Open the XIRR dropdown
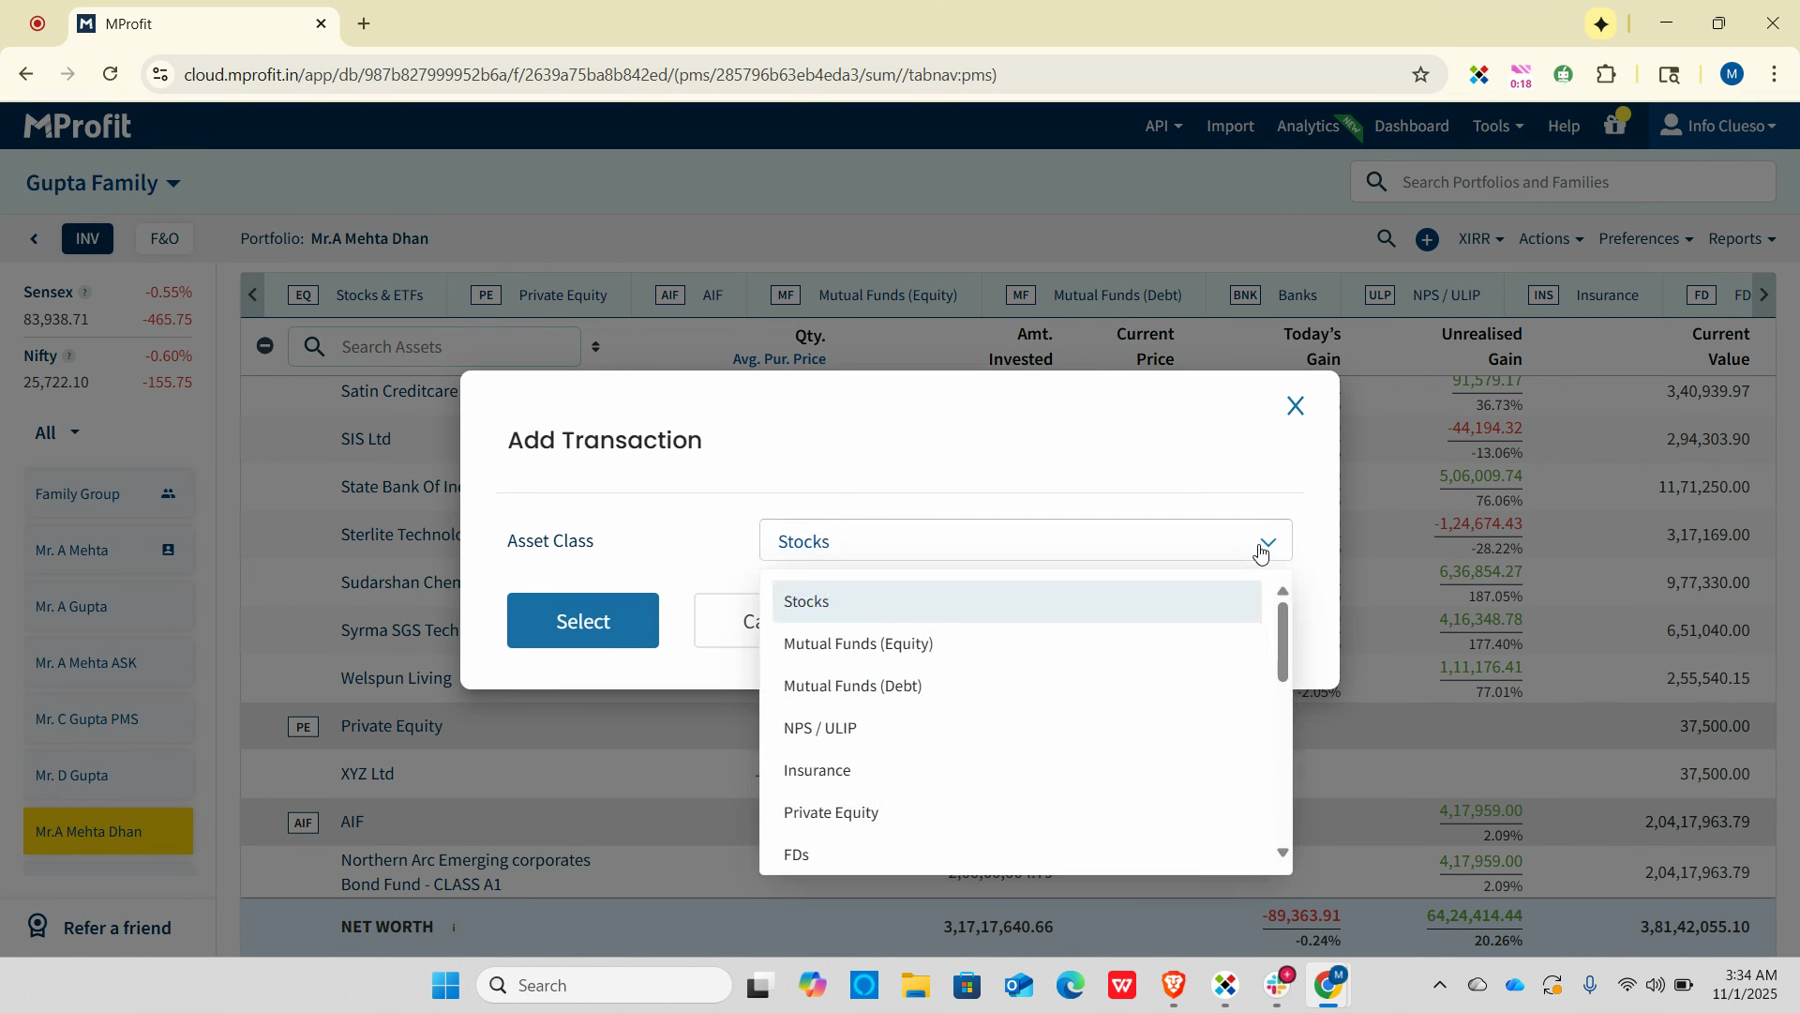 pos(1480,239)
